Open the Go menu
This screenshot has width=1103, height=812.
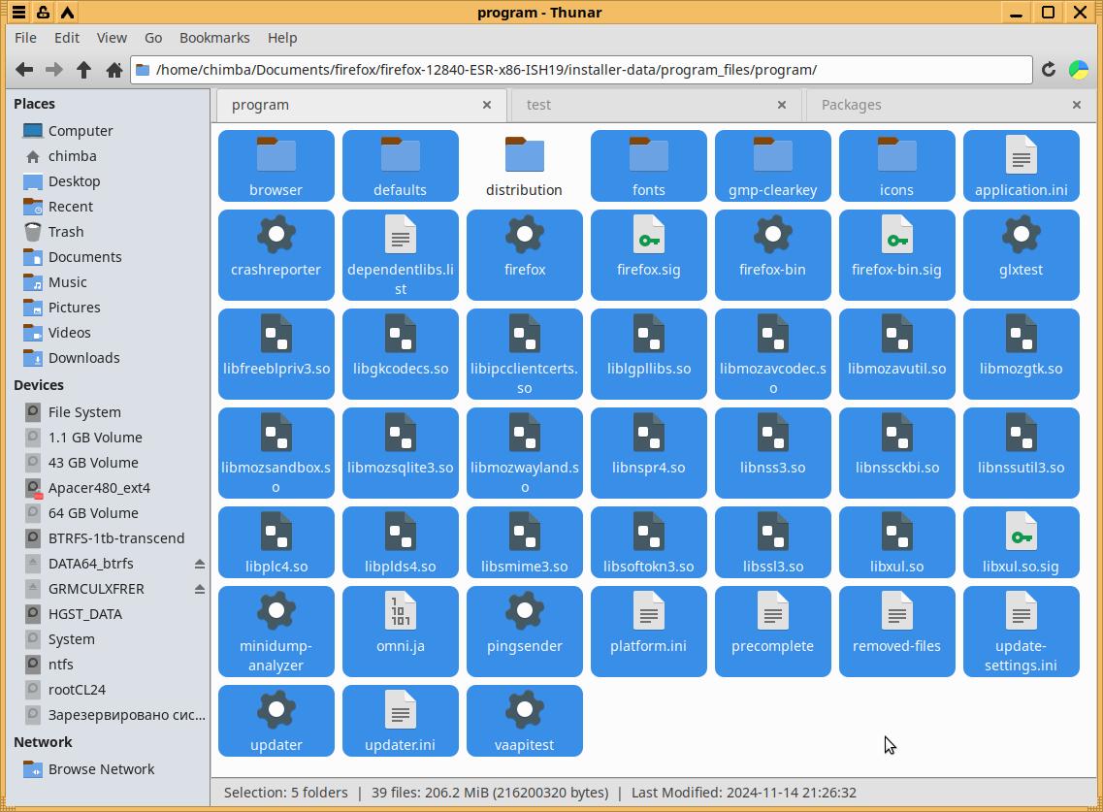point(153,38)
